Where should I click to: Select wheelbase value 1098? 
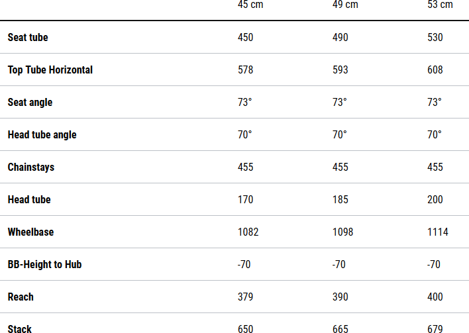point(343,232)
